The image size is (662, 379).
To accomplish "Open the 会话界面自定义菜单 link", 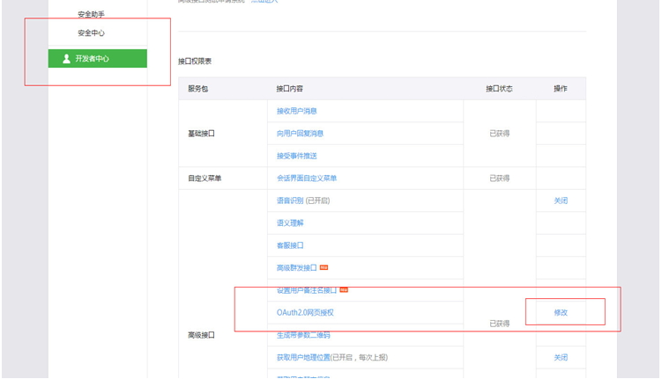I will click(307, 179).
